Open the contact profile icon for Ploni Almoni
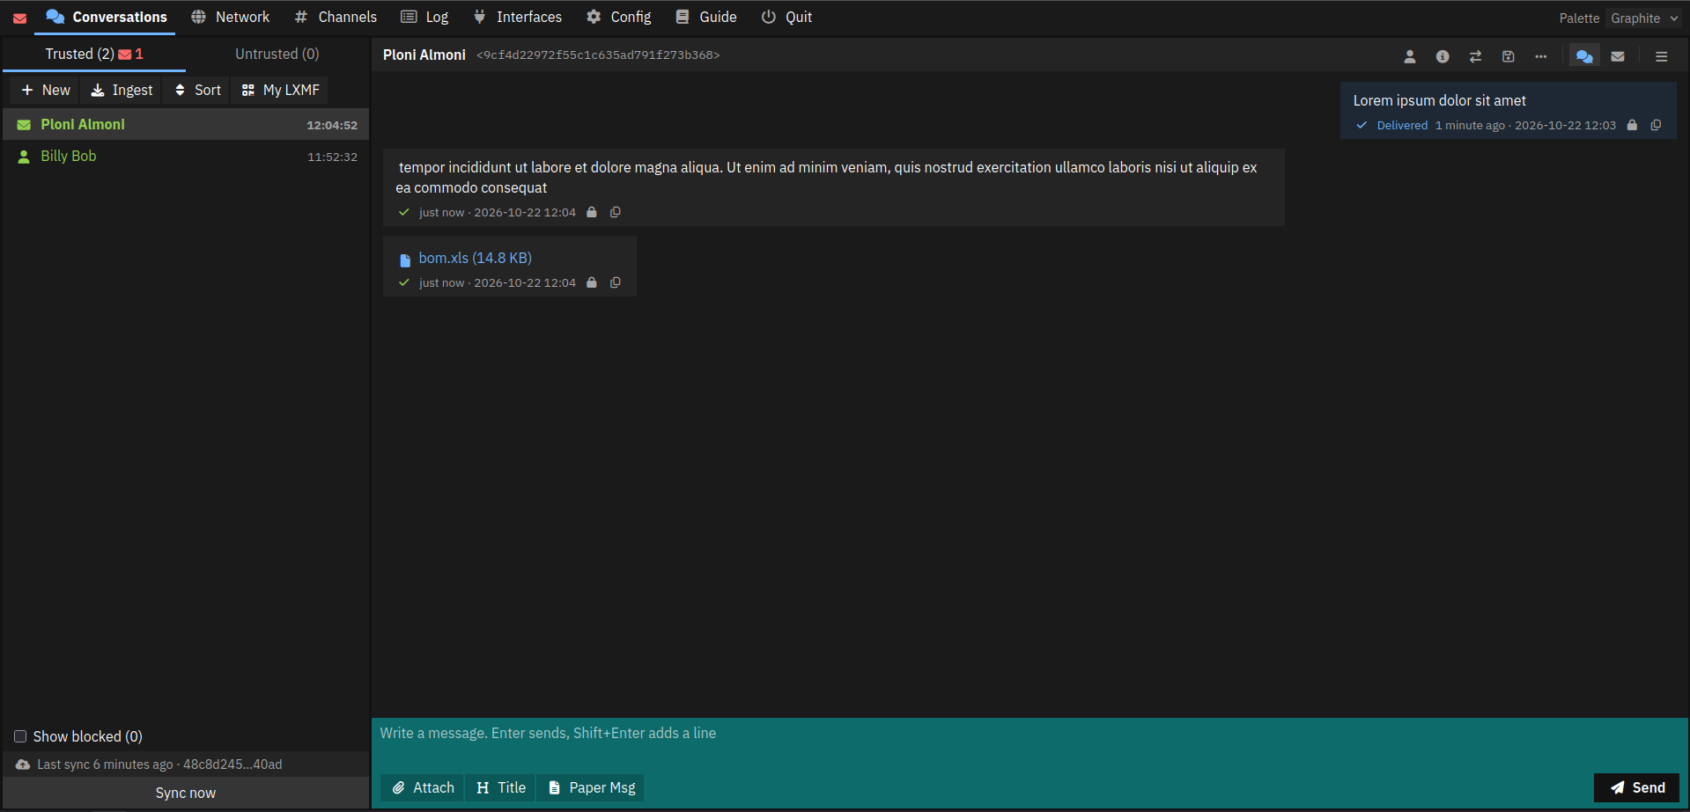The image size is (1690, 812). [x=1410, y=56]
